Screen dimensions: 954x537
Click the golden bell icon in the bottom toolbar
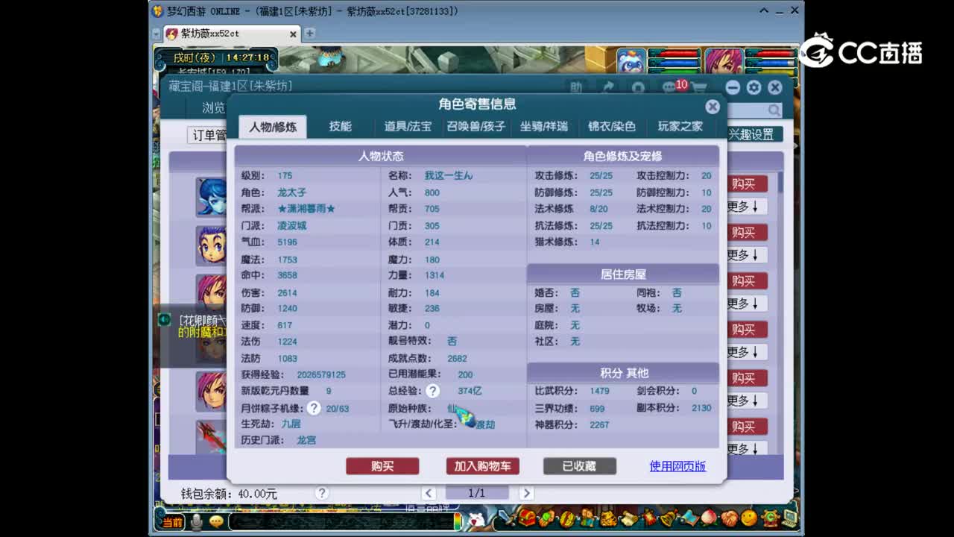[669, 518]
